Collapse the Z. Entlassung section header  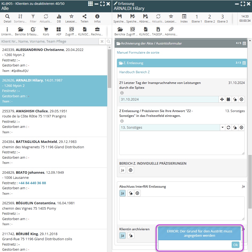pyautogui.click(x=133, y=63)
